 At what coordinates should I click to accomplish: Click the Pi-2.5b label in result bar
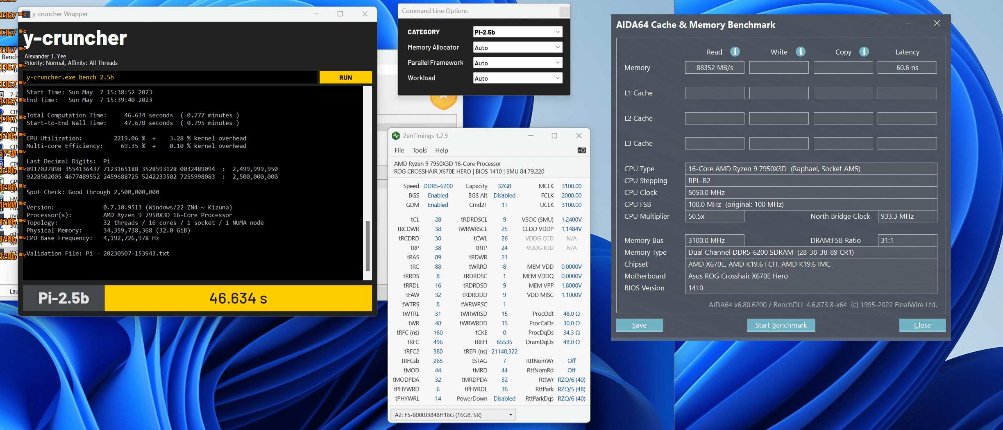64,298
